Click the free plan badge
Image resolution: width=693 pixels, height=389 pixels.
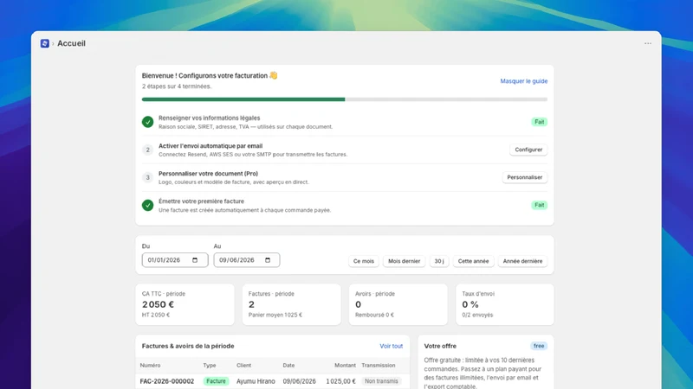(539, 347)
